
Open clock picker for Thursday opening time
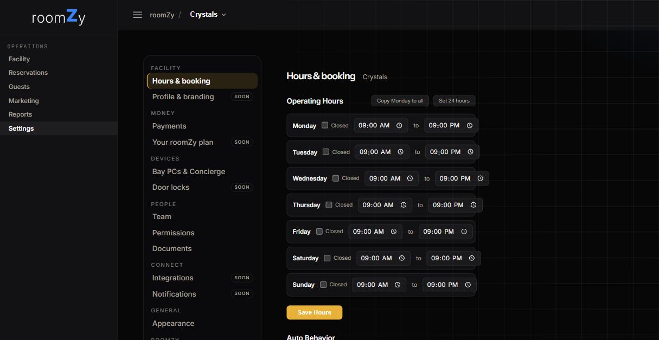tap(404, 205)
